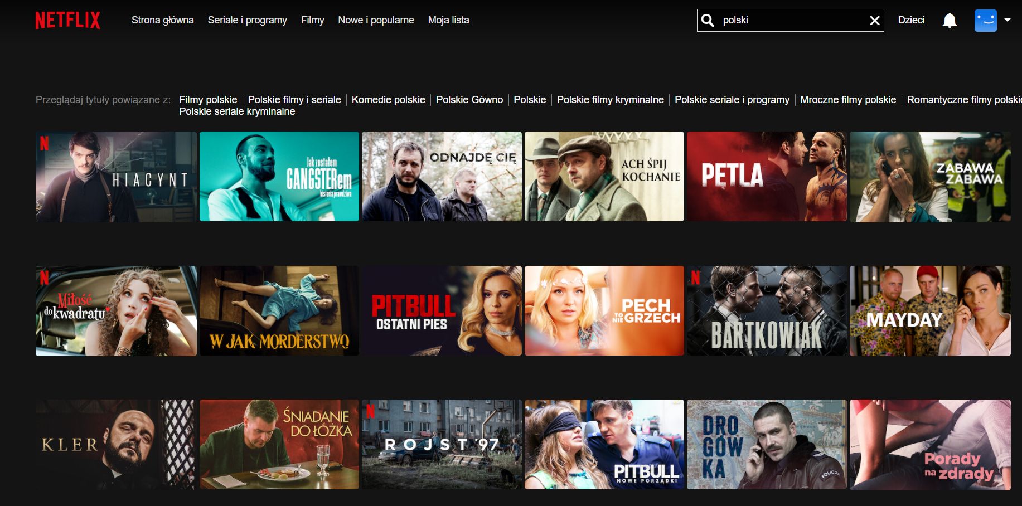Open Ach śpij kochanie thumbnail
The image size is (1022, 506).
tap(604, 177)
